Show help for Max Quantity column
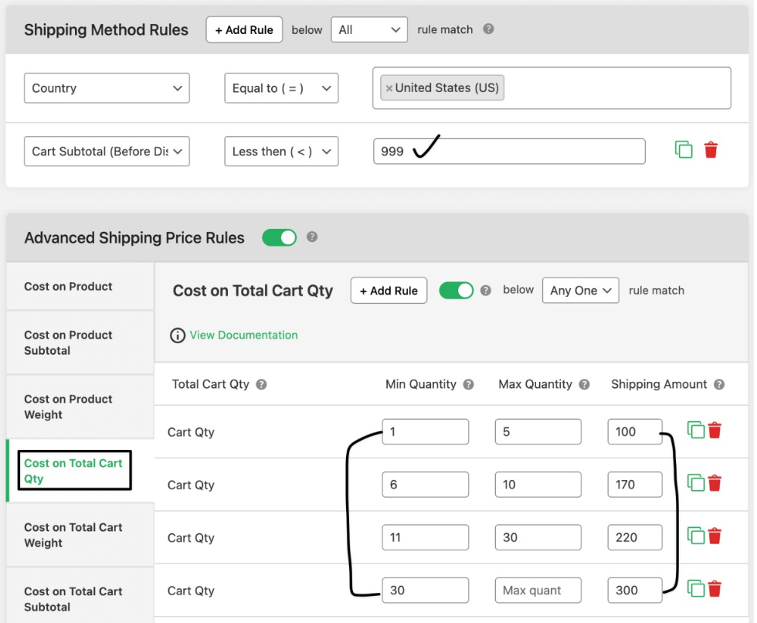 pos(584,384)
